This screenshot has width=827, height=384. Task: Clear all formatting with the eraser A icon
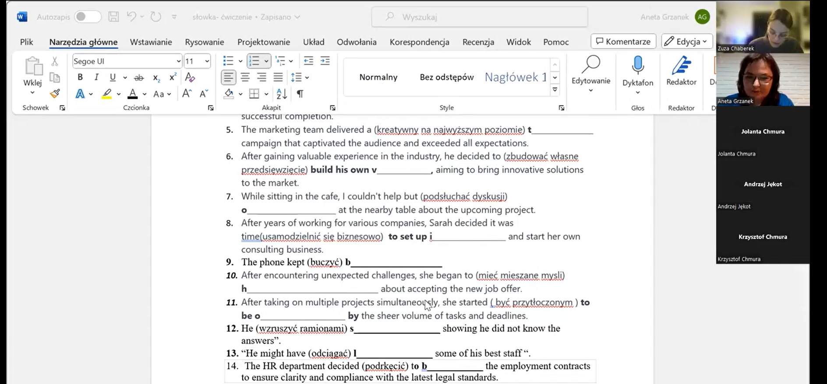click(190, 77)
